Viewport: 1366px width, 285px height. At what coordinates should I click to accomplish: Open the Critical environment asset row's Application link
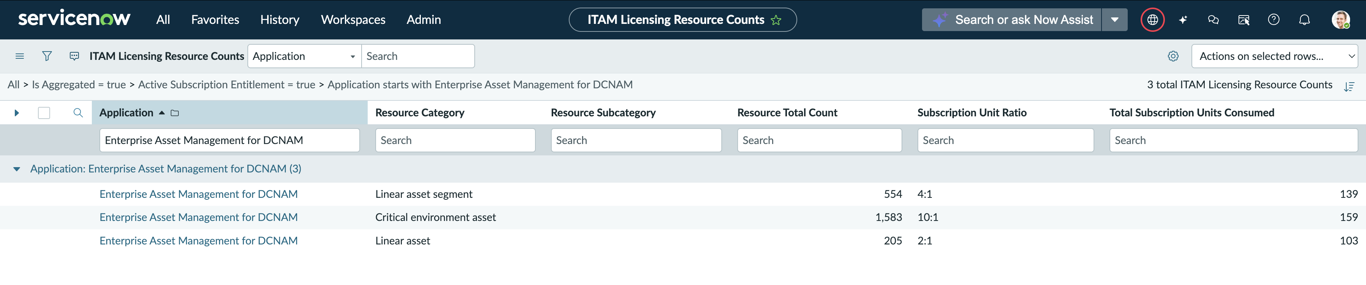click(198, 217)
